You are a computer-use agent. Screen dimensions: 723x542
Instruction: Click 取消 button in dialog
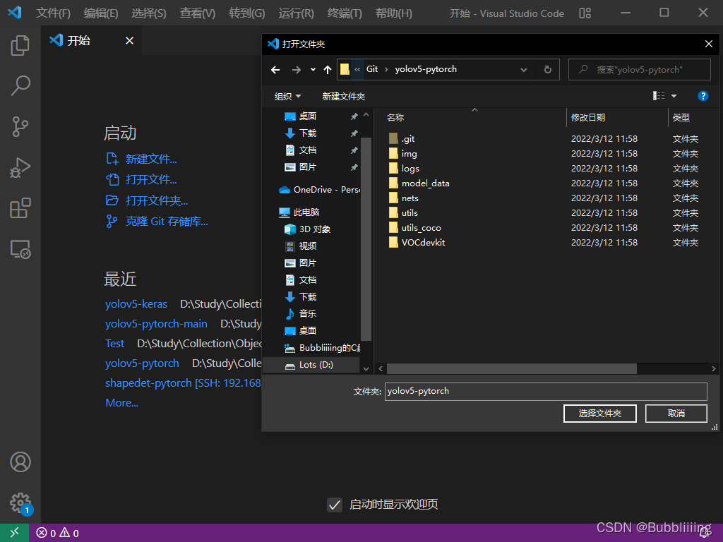coord(676,414)
